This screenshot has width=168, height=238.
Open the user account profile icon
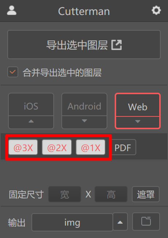tap(12, 10)
